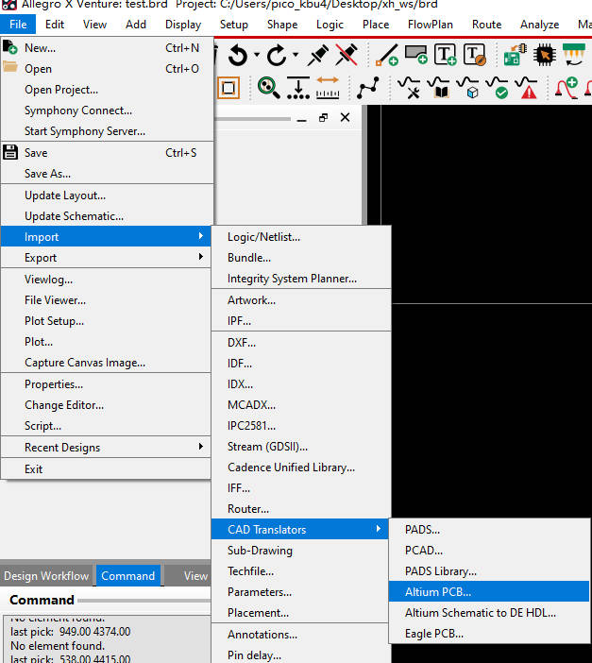The image size is (592, 663).
Task: Choose Altium PCB... translator
Action: pyautogui.click(x=489, y=591)
